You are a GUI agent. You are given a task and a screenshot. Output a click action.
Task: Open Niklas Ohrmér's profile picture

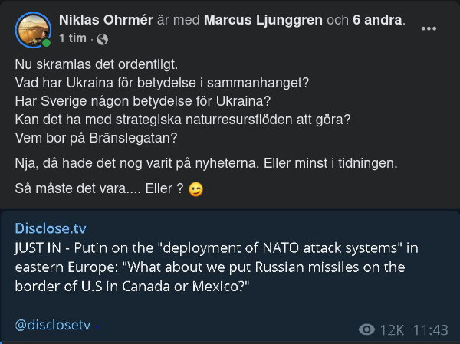[31, 29]
